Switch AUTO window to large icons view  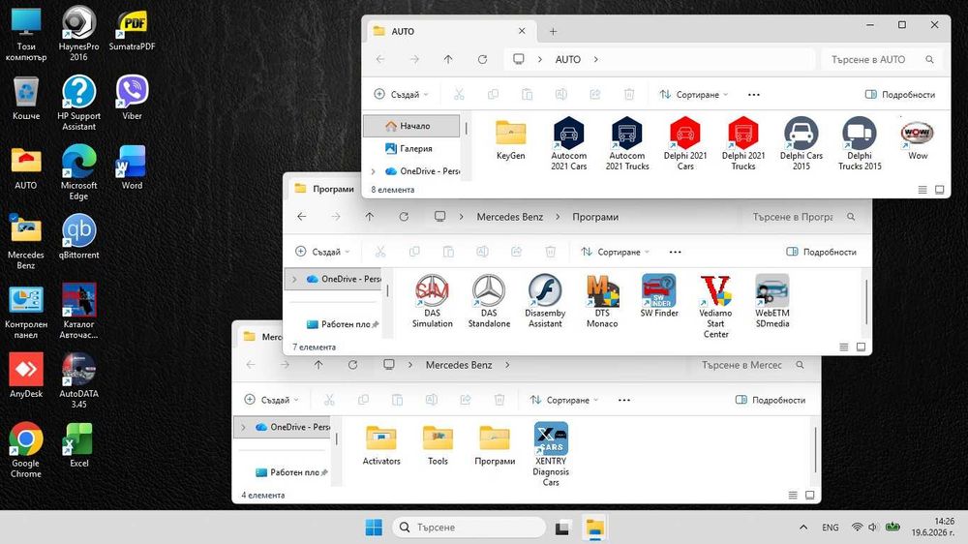[940, 190]
